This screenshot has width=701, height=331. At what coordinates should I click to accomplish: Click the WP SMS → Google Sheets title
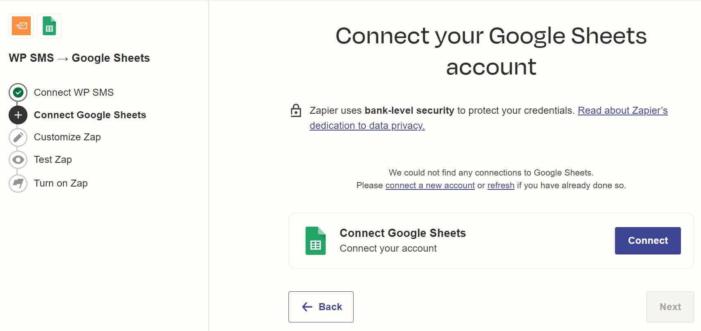coord(79,58)
